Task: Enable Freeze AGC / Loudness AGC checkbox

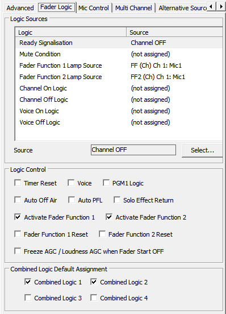Action: coord(18,251)
